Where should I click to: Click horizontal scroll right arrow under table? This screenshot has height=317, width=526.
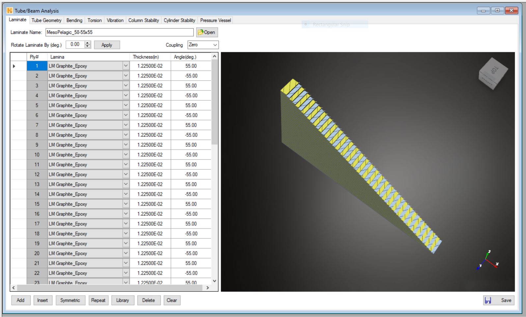tap(208, 288)
